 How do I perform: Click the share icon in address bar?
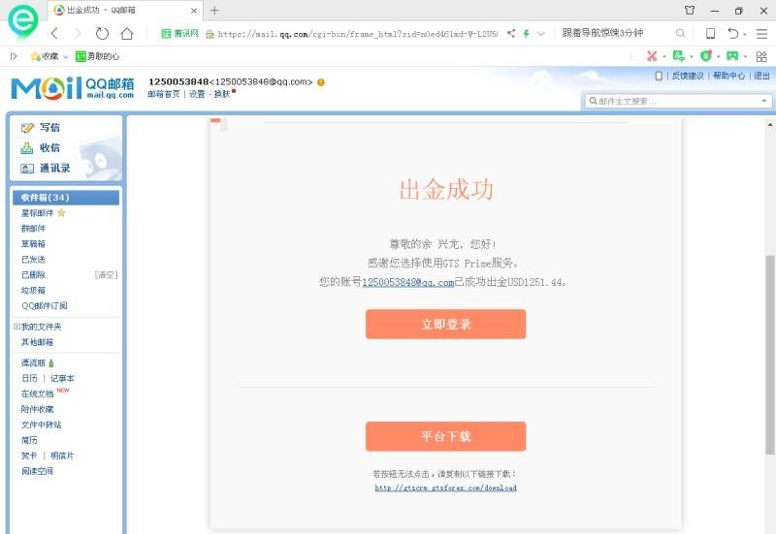pos(511,33)
